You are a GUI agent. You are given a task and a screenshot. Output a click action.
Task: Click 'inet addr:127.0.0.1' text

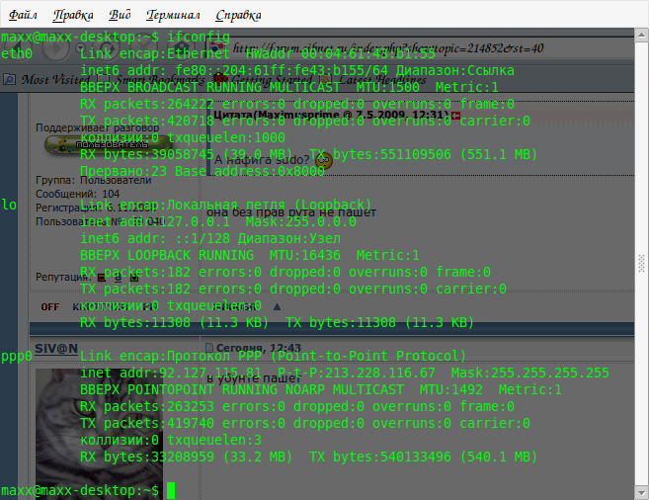pyautogui.click(x=155, y=221)
